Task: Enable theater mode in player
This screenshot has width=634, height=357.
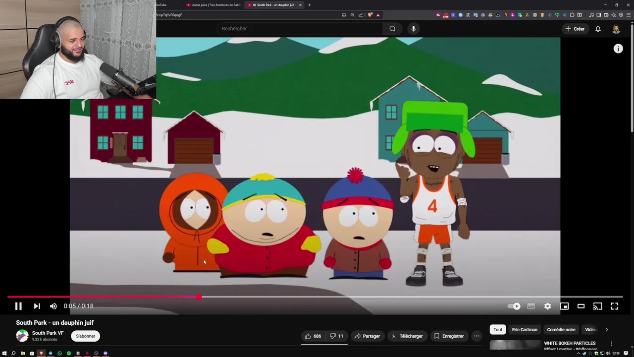Action: tap(581, 306)
